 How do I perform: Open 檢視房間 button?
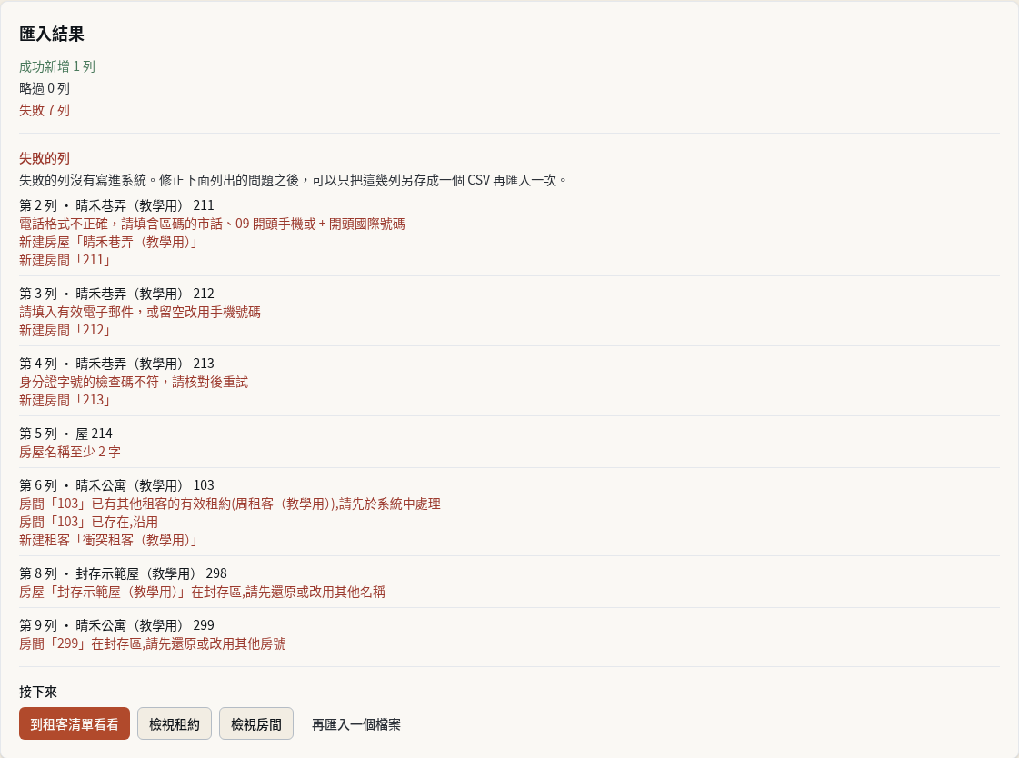point(256,723)
